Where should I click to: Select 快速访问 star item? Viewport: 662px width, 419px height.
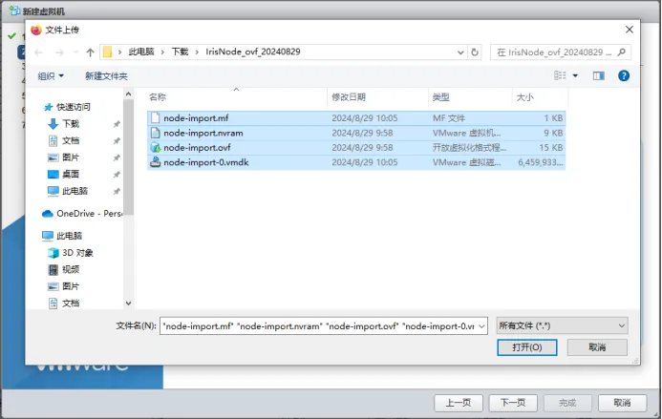(x=67, y=107)
